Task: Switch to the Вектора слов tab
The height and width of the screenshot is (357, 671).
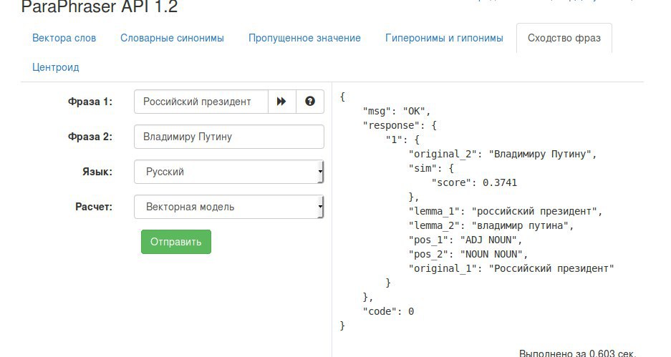Action: click(x=64, y=38)
